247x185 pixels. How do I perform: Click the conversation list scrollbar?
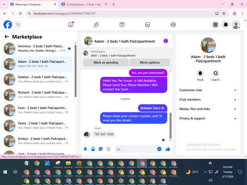point(76,71)
